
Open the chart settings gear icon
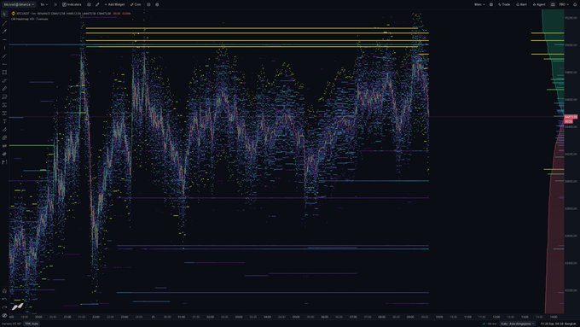tap(157, 4)
